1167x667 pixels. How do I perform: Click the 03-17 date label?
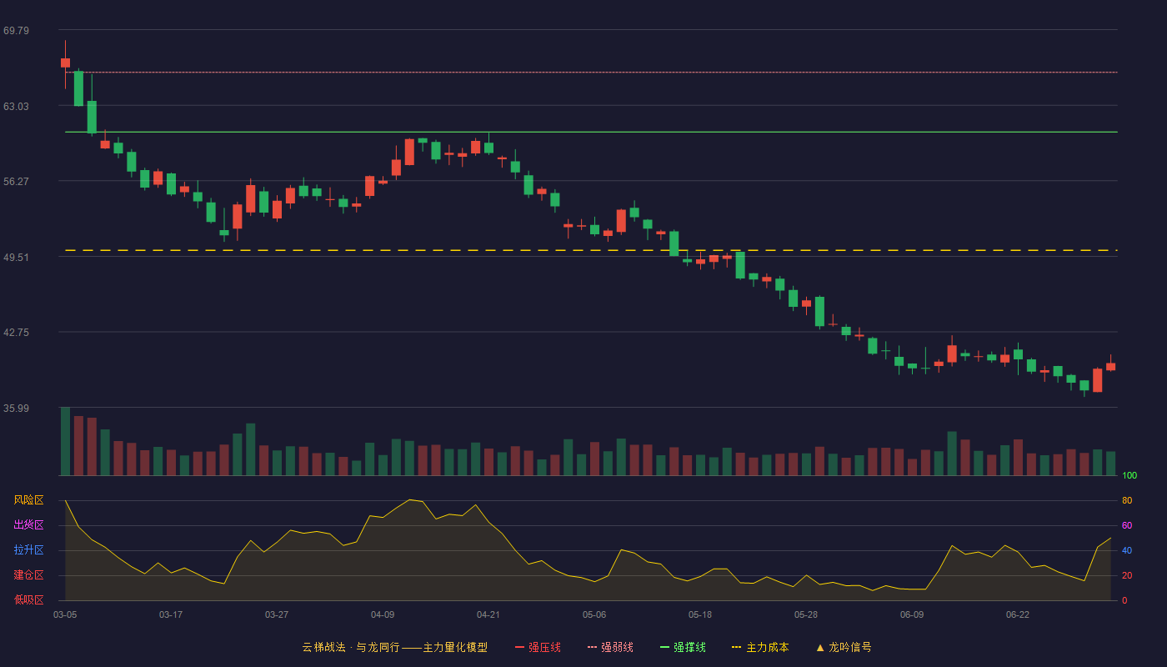171,614
